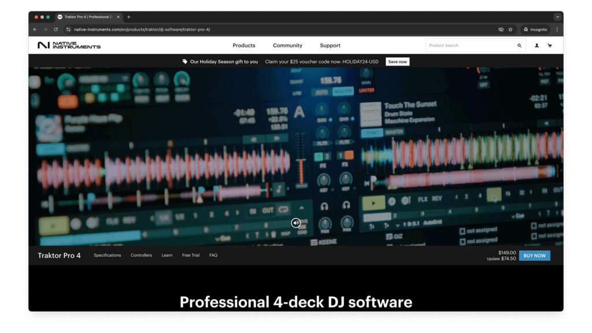Image resolution: width=592 pixels, height=333 pixels.
Task: Click the address bar URL
Action: pyautogui.click(x=142, y=29)
